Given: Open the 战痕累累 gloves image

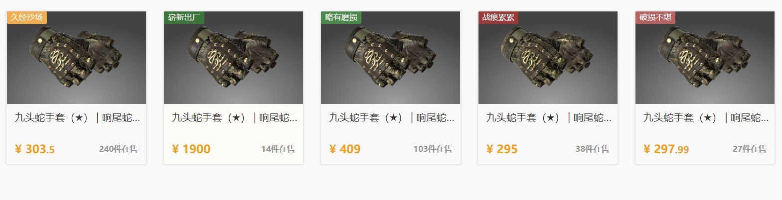Looking at the screenshot, I should click(x=548, y=58).
